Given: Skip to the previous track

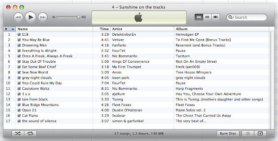Looking at the screenshot, I should pos(18,17).
